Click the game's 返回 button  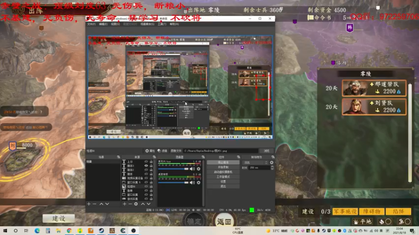[x=224, y=221]
